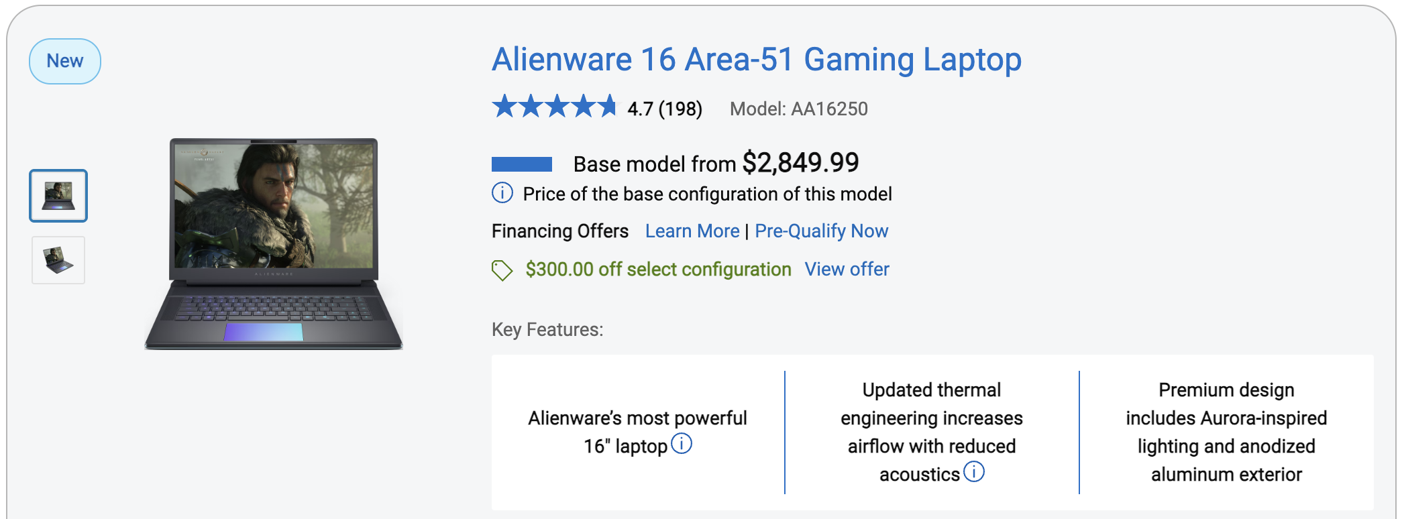Image resolution: width=1402 pixels, height=519 pixels.
Task: Click the 'Premium design' key feature card
Action: click(1226, 432)
